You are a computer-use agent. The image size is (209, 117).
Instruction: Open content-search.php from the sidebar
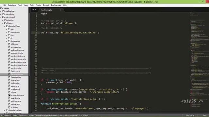(19, 65)
